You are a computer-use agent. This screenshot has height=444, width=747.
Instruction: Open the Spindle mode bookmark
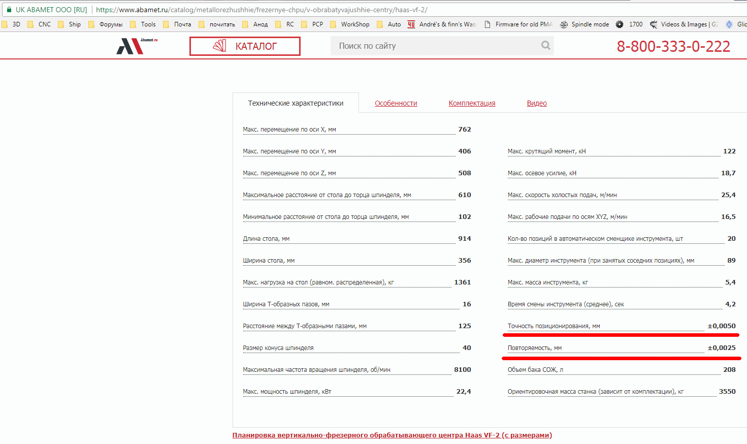pos(584,24)
